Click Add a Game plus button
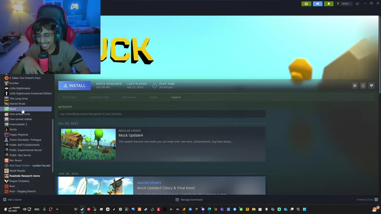Image resolution: width=381 pixels, height=214 pixels. click(x=5, y=200)
